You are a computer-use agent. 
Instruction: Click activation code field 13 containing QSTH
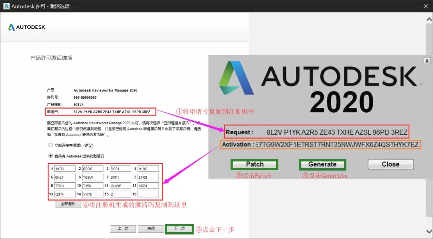[65, 194]
